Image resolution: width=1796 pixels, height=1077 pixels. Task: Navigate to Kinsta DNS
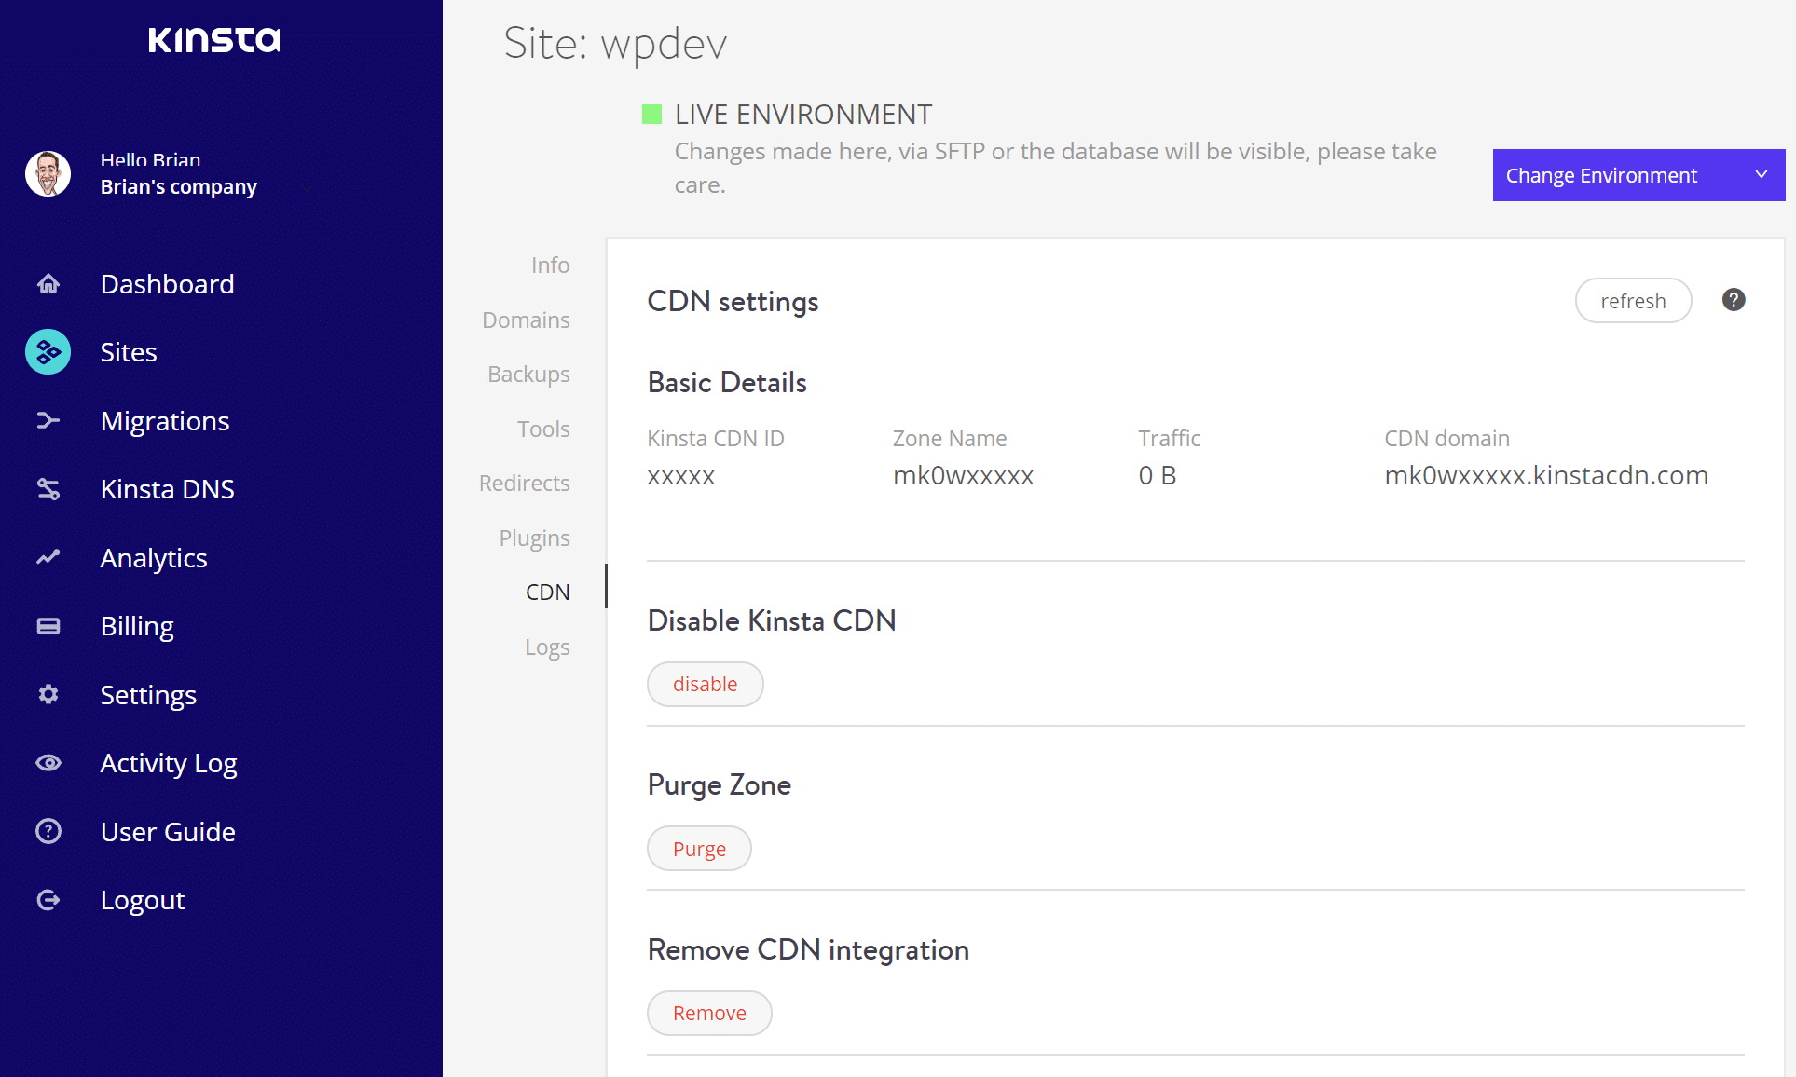point(168,489)
